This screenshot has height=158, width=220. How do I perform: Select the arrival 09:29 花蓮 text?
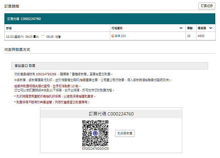pos(54,37)
